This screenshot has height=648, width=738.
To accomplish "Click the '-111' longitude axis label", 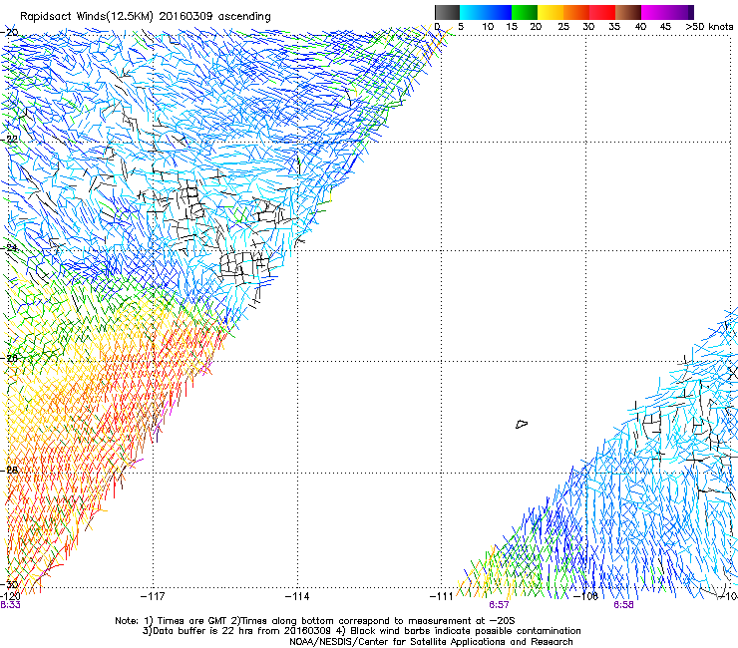I will click(x=442, y=596).
